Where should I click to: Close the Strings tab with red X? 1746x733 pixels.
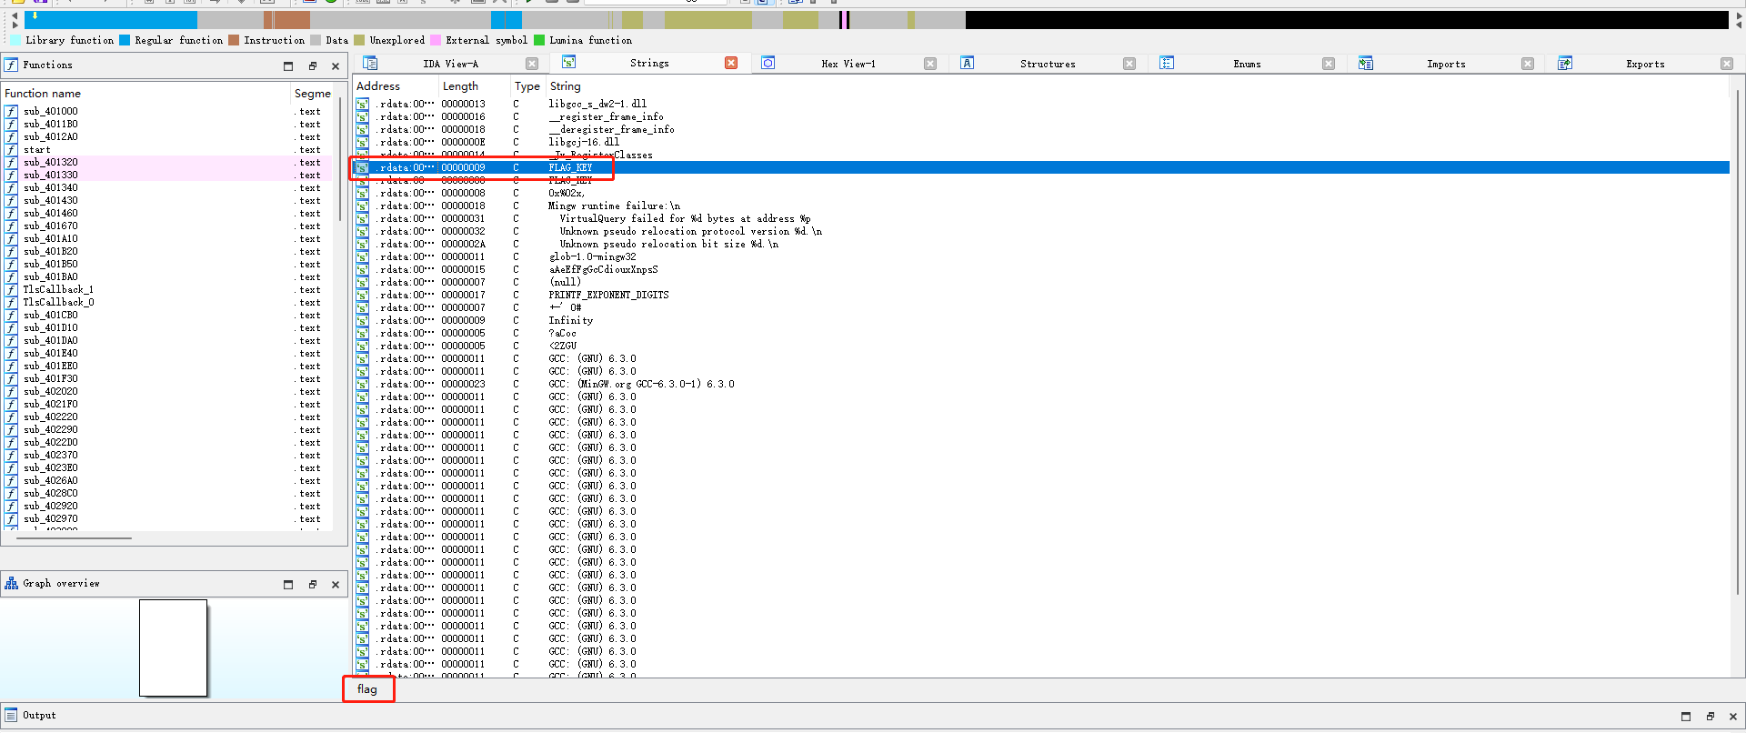tap(731, 63)
